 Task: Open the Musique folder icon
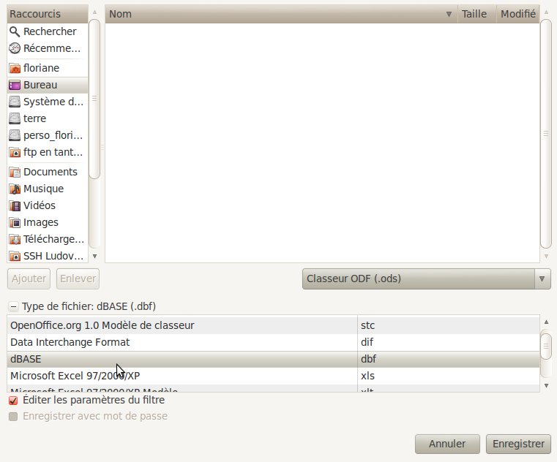click(x=15, y=189)
